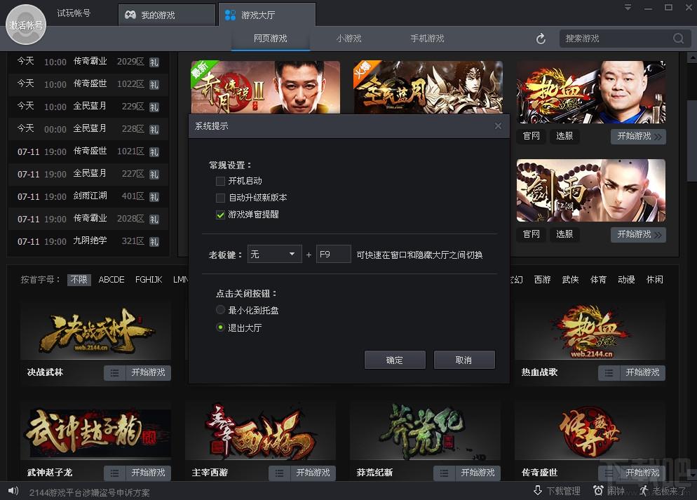The image size is (697, 500).
Task: Click 开始游戏 under the 剑雨 banner
Action: 638,235
